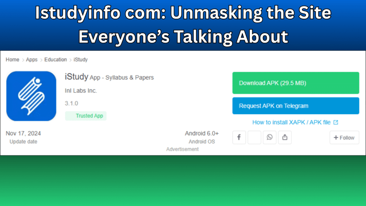Click Android 6.0+ requirement text
366x206 pixels.
coord(202,133)
